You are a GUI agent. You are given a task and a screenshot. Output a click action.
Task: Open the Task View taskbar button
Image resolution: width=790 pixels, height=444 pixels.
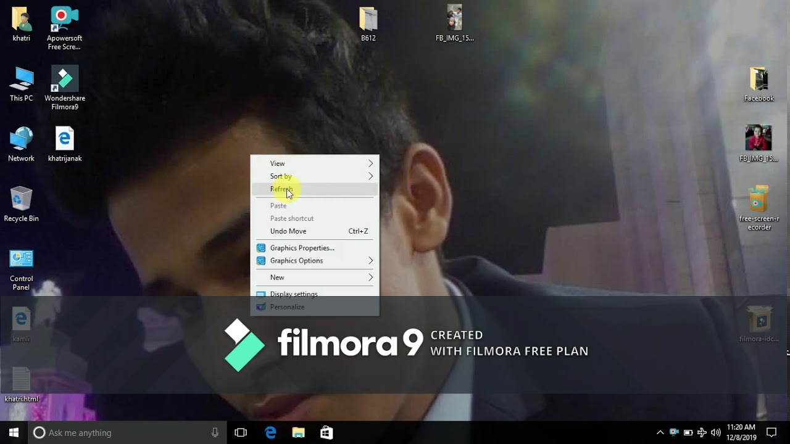[241, 432]
